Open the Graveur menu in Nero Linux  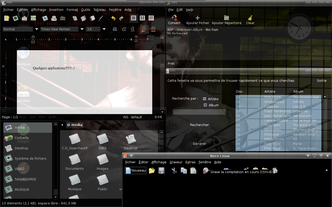tap(176, 162)
